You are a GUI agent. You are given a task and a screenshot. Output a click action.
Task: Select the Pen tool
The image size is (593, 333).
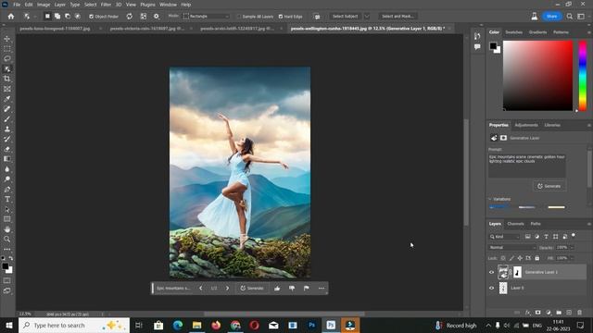tap(7, 189)
